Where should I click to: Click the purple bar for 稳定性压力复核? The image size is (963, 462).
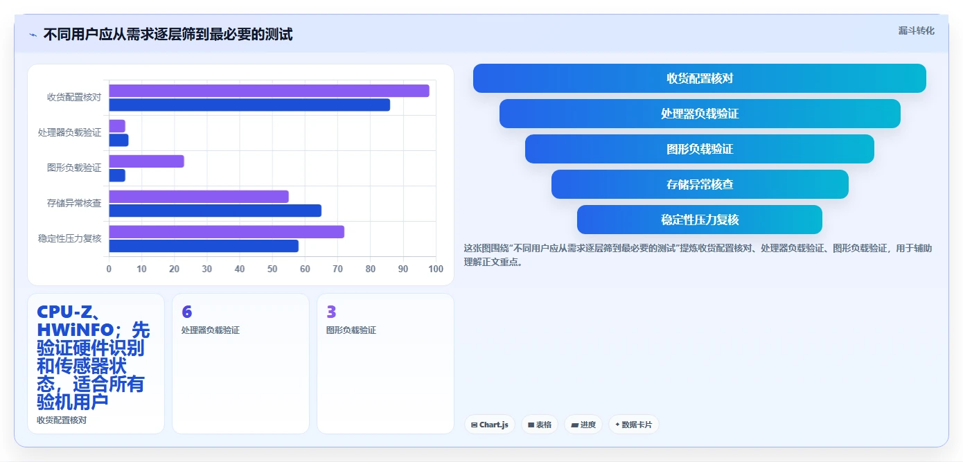click(227, 232)
